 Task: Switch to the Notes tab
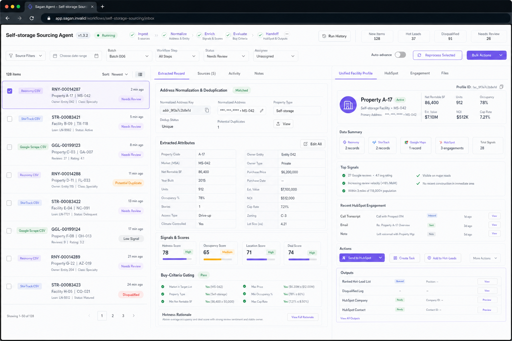click(x=259, y=73)
